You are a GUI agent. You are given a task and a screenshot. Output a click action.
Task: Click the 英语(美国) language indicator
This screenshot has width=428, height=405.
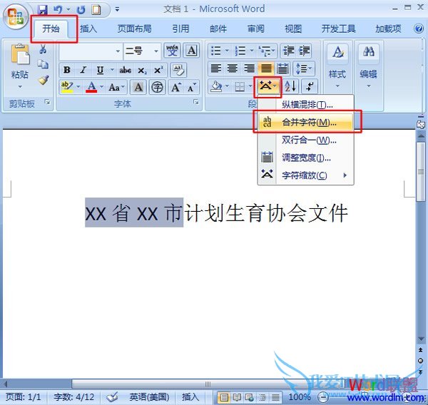[x=149, y=396]
